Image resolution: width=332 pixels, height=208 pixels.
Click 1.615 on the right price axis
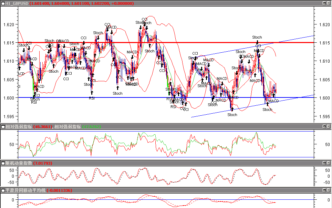pos(324,43)
